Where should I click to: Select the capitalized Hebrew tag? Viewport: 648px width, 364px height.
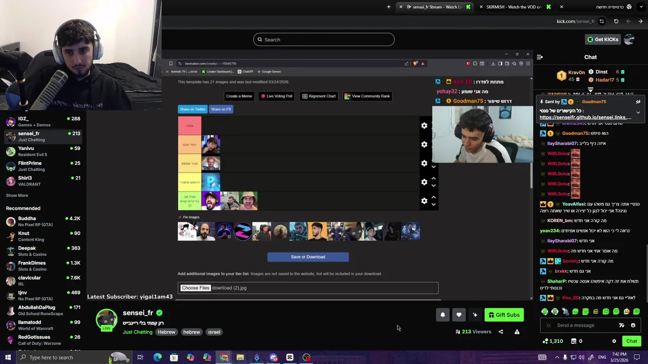point(166,332)
